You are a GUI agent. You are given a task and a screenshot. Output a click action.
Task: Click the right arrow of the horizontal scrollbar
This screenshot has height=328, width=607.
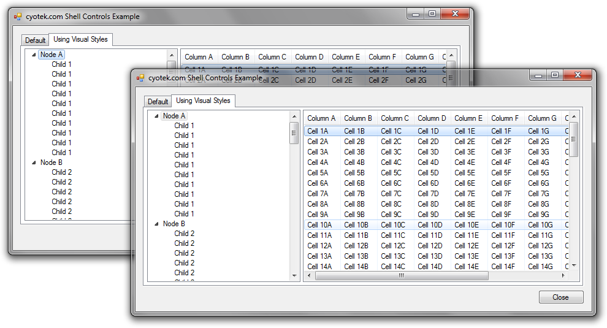point(563,276)
